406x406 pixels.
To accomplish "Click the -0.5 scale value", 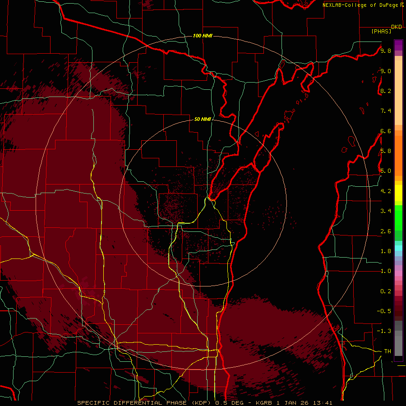I will [384, 311].
